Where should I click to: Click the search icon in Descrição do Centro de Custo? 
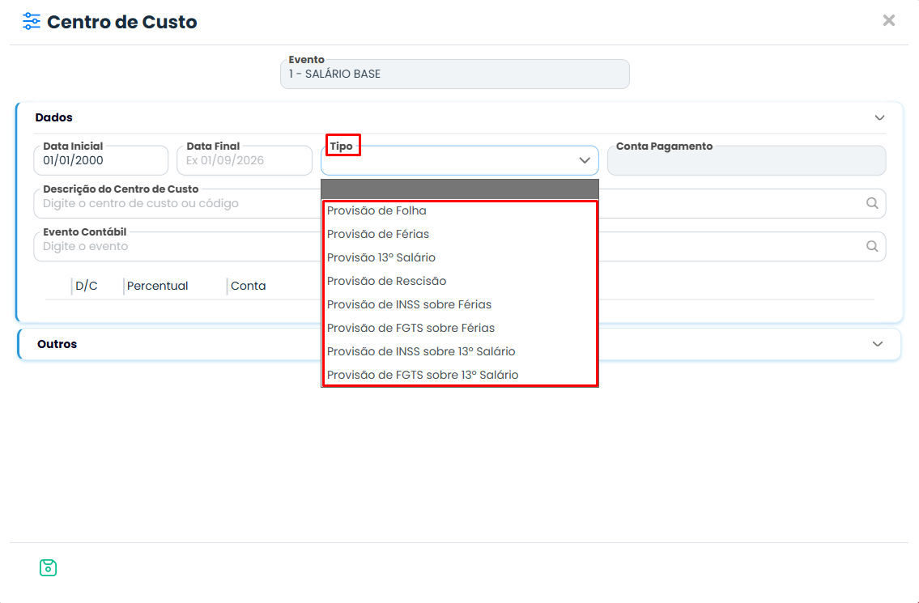(872, 203)
